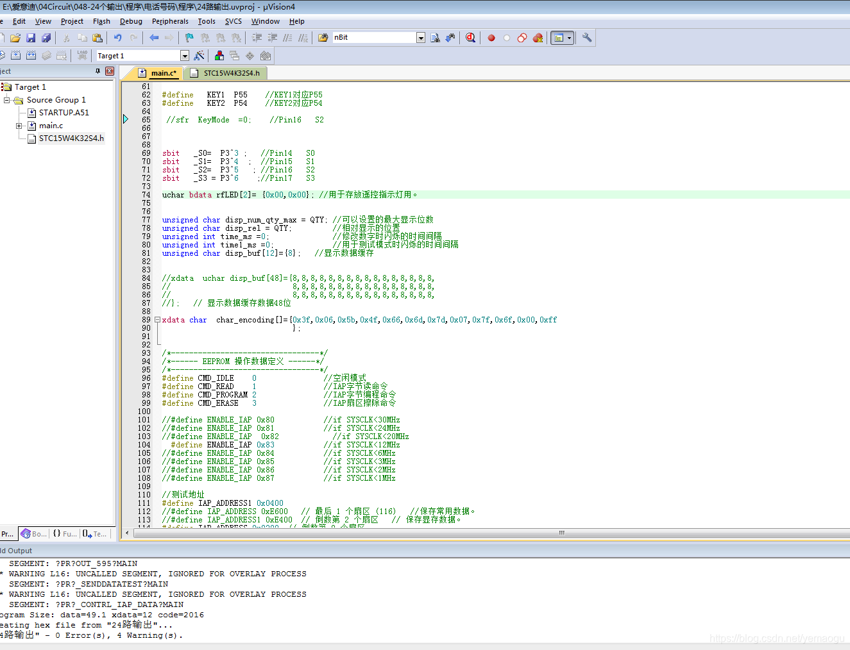Click scroll left arrow in editor
This screenshot has height=650, width=850.
click(x=127, y=533)
